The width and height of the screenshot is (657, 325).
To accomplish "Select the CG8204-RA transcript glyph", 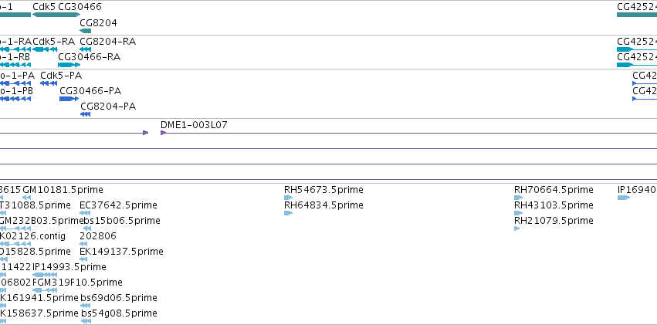I will point(85,49).
